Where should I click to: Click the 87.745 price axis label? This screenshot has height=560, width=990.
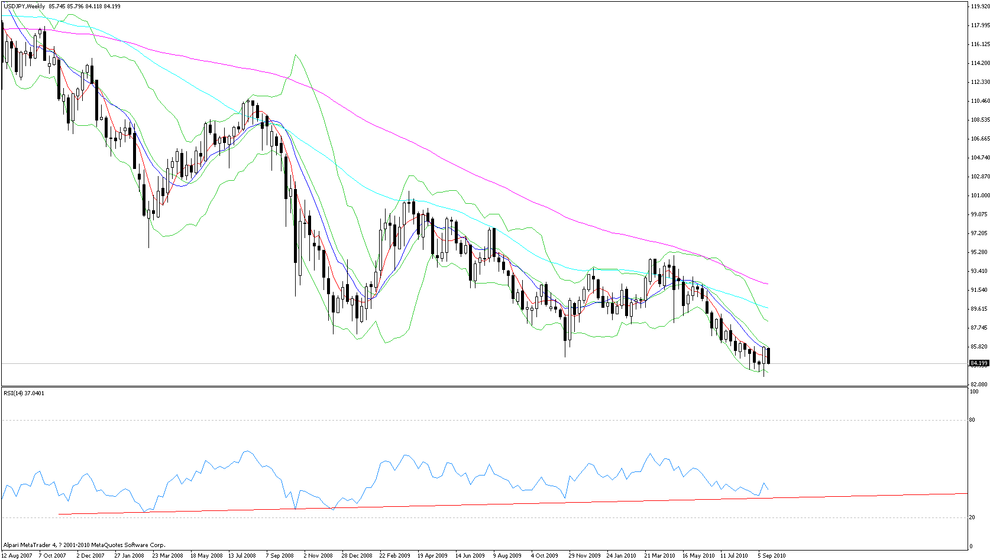(x=979, y=328)
